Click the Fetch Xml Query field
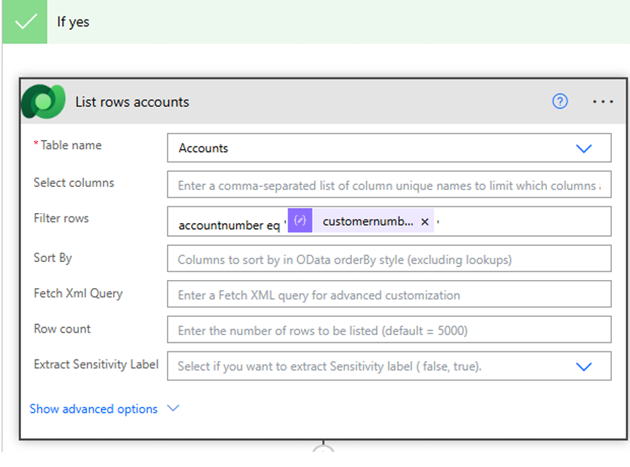 click(x=389, y=294)
